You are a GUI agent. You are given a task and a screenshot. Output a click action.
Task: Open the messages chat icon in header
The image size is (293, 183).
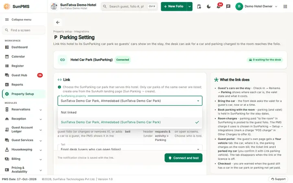pyautogui.click(x=228, y=7)
